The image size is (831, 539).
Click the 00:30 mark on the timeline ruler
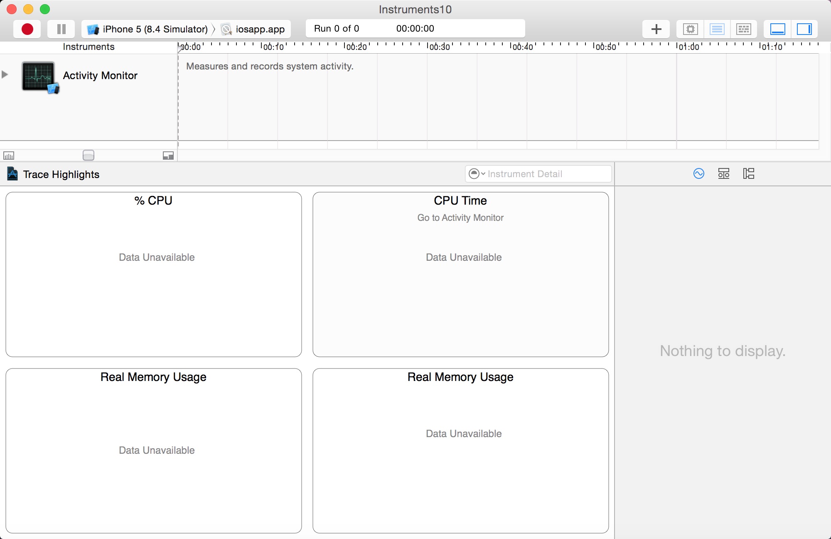pyautogui.click(x=440, y=47)
